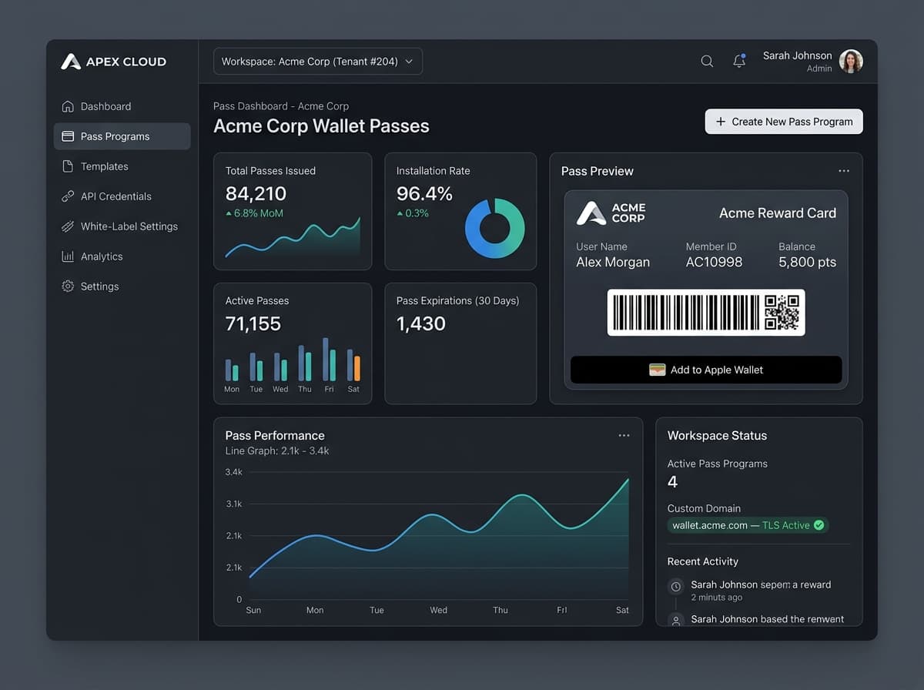The image size is (924, 690).
Task: Click Pass Dashboard - Acme Corp breadcrumb
Action: pos(281,106)
